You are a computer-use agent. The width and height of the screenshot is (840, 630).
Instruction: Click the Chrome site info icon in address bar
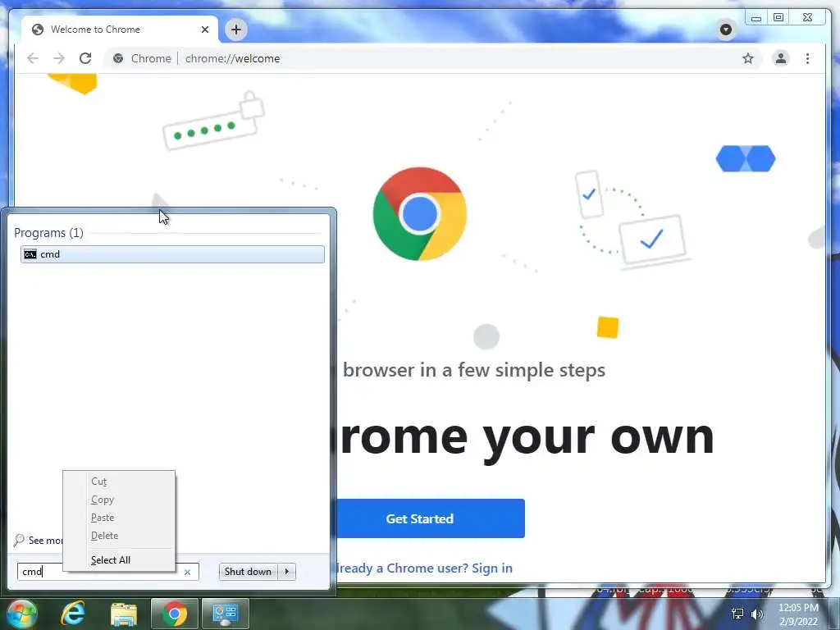pos(118,58)
